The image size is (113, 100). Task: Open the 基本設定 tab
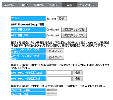[9, 5]
